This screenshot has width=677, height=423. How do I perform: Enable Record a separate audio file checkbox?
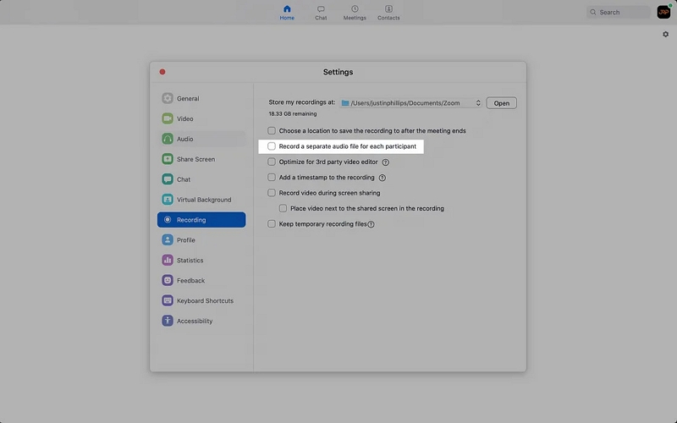[x=272, y=146]
